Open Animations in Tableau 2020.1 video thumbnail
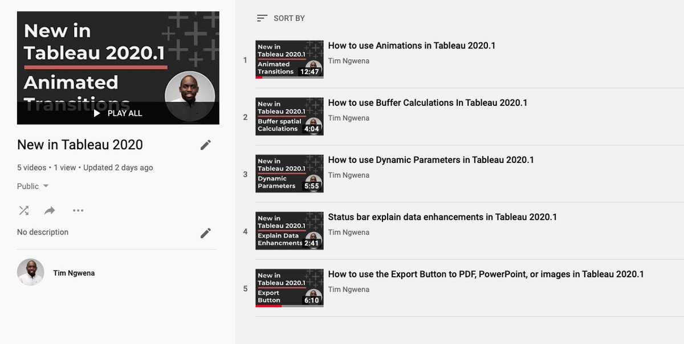684x344 pixels. [290, 60]
